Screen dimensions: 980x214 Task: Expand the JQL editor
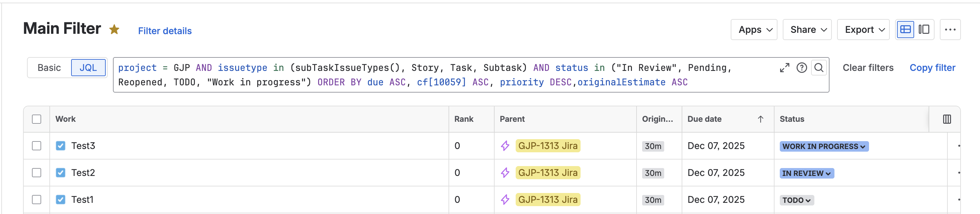784,68
